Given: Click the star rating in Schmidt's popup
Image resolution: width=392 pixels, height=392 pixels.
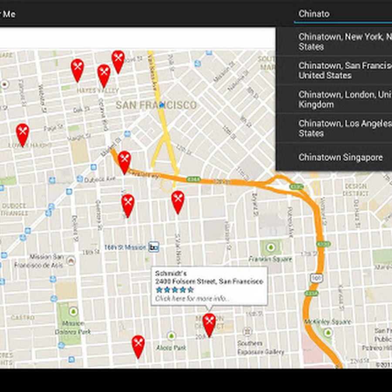Looking at the screenshot, I should click(175, 290).
